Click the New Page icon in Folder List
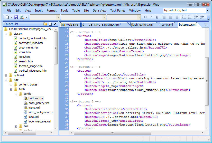 click(x=50, y=24)
